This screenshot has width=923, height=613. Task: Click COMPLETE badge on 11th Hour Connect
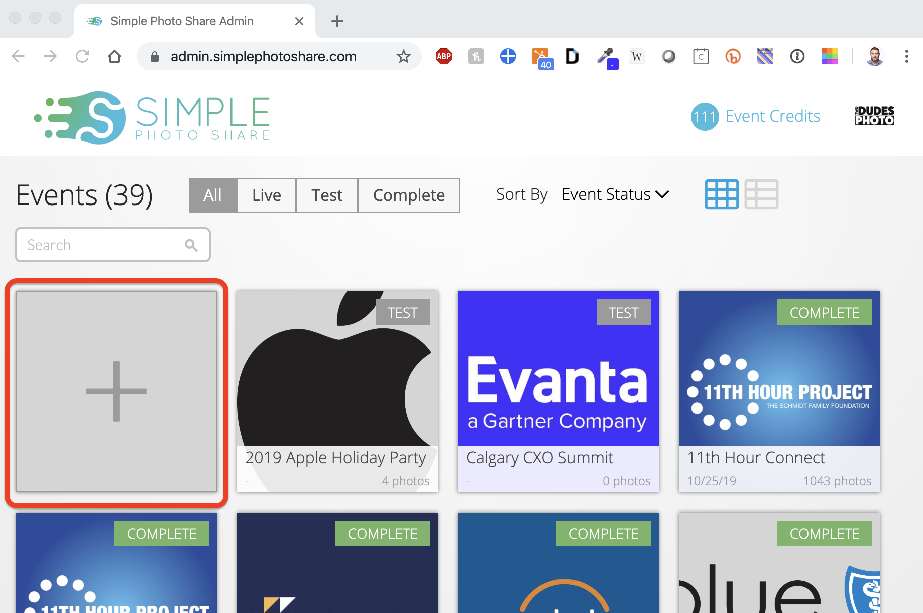pos(825,312)
